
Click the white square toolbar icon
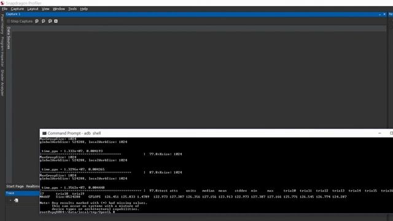click(x=56, y=21)
